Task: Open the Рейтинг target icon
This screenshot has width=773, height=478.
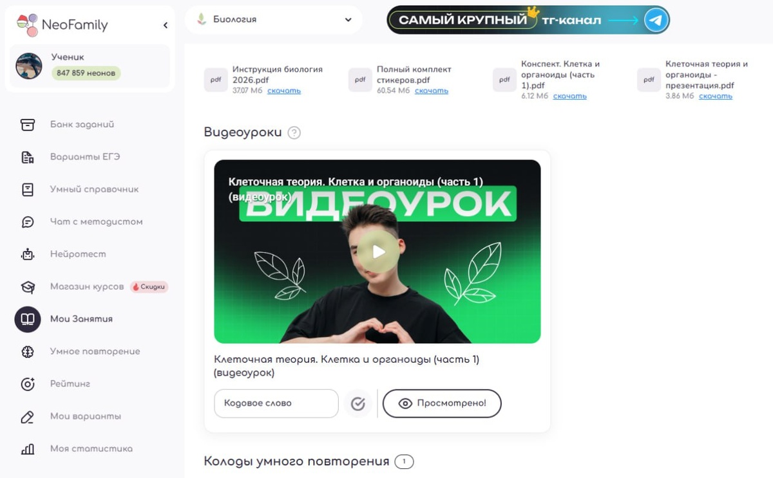Action: point(28,384)
